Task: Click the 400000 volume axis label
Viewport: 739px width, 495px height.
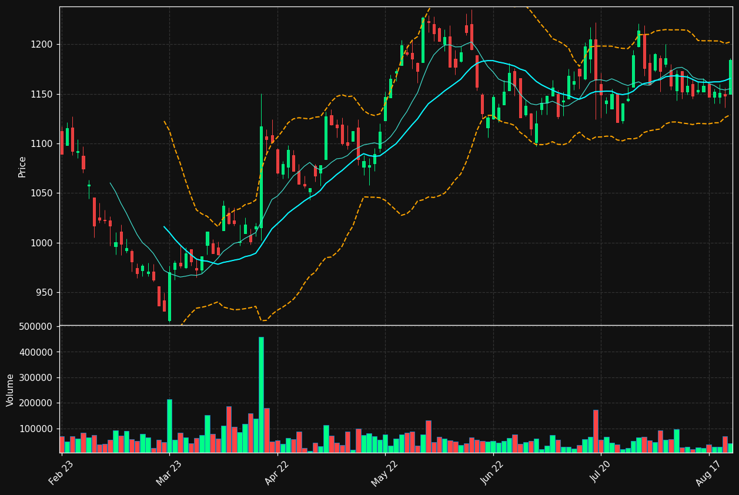Action: (x=35, y=353)
